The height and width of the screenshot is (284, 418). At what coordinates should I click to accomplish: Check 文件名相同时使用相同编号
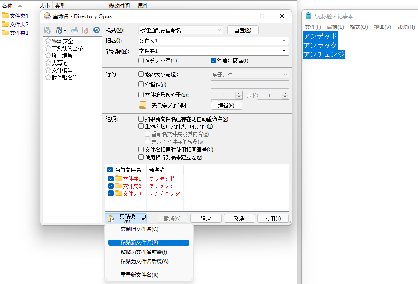(x=141, y=150)
